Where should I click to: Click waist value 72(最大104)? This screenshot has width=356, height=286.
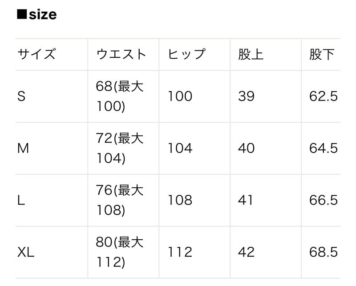[x=119, y=148]
